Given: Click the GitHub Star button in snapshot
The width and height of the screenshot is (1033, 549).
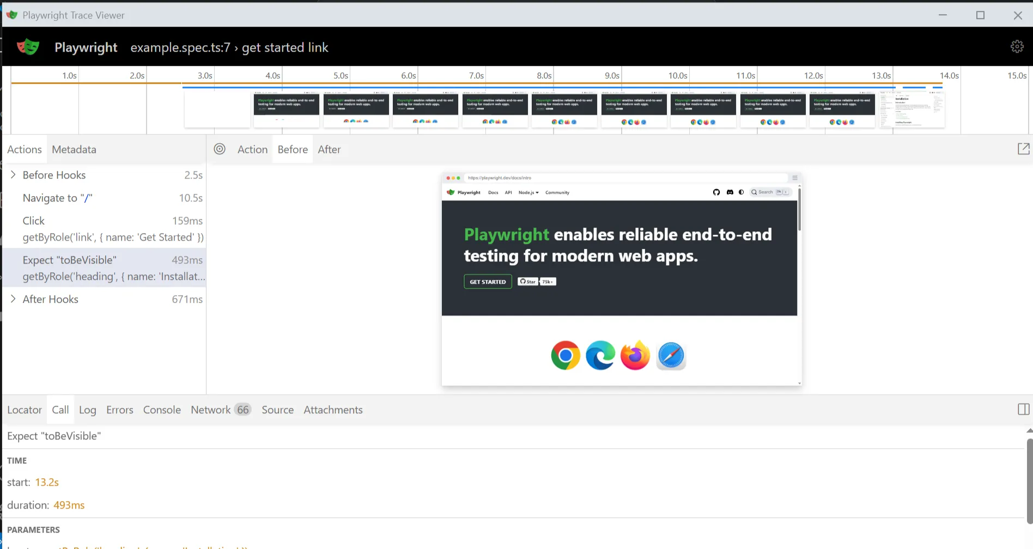Looking at the screenshot, I should click(x=527, y=282).
